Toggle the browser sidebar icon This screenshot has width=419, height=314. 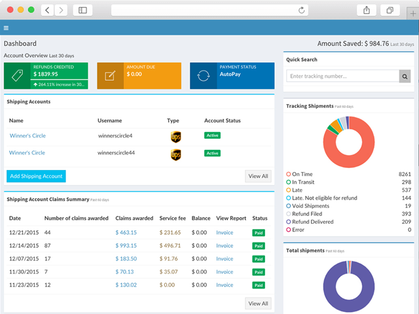pyautogui.click(x=82, y=10)
